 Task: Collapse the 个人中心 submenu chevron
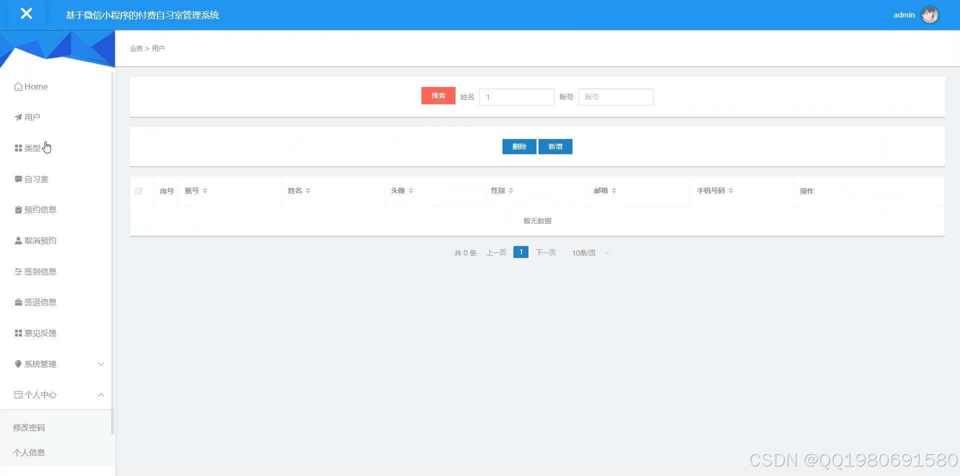click(x=101, y=395)
